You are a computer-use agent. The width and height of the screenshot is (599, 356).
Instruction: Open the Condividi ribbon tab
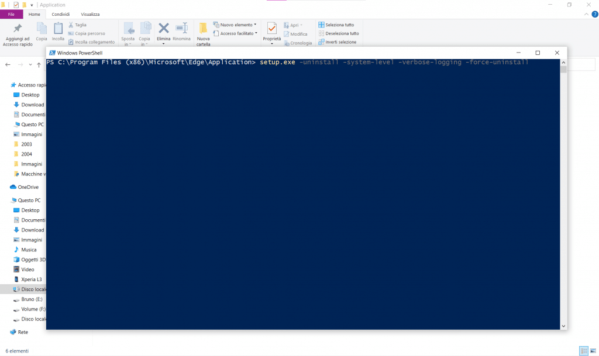60,14
